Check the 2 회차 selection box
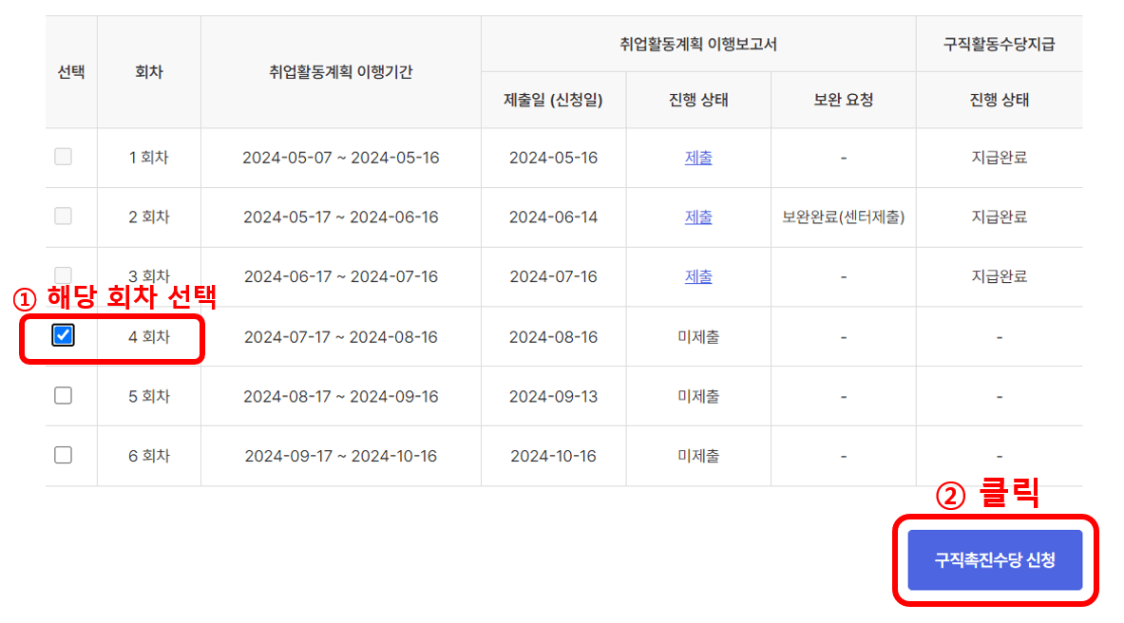 click(63, 217)
